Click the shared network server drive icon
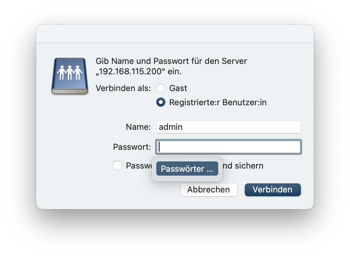 (70, 76)
